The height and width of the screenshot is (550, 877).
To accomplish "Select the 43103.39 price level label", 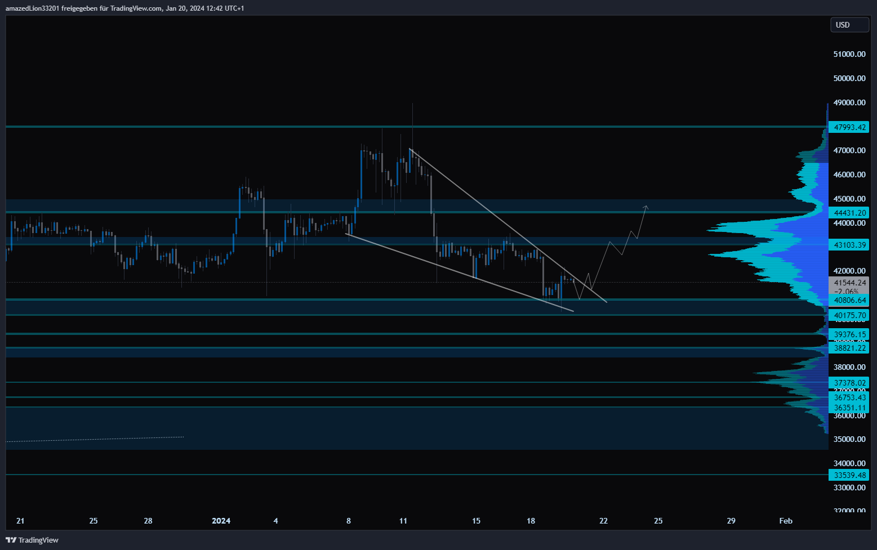I will [849, 245].
